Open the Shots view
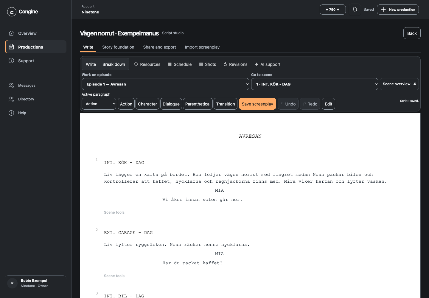 click(208, 64)
